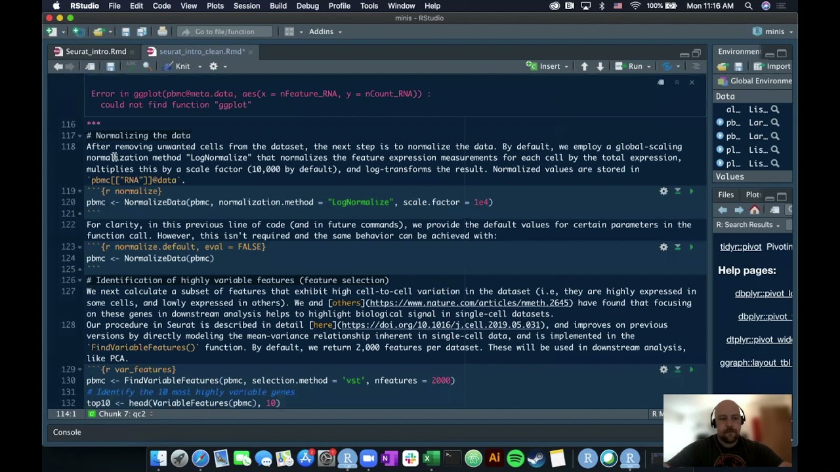Go to previous chunk with up arrow
The height and width of the screenshot is (472, 840).
(x=584, y=66)
